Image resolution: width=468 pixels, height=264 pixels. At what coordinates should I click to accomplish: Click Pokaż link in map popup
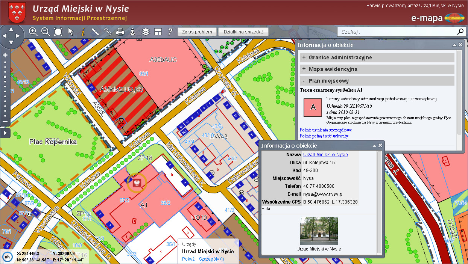click(x=188, y=259)
